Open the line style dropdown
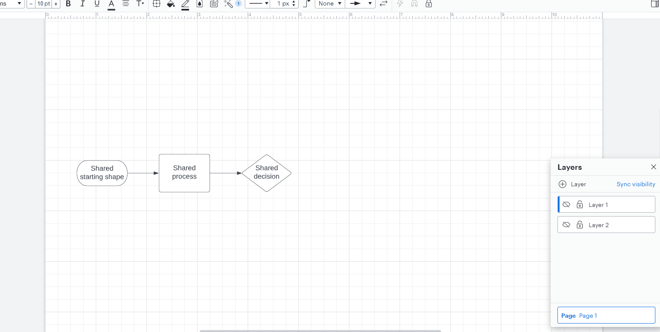The height and width of the screenshot is (332, 660). coord(258,3)
